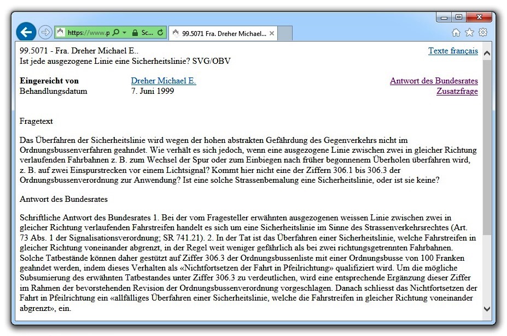Close the 99.5071 Fra. Dreher Michael tab
507x336 pixels.
pos(272,33)
